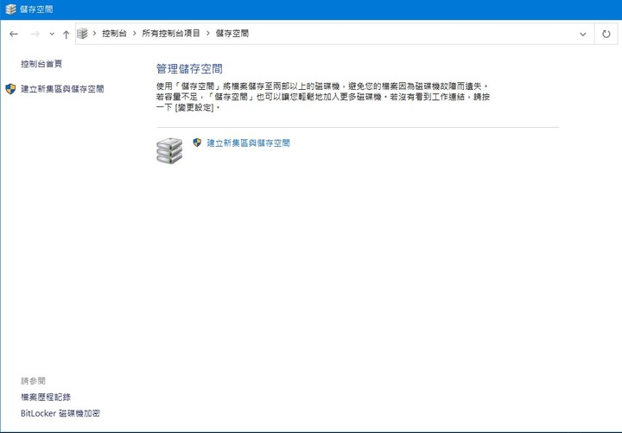Open the address bar history dropdown
This screenshot has height=433, width=622.
click(x=583, y=34)
